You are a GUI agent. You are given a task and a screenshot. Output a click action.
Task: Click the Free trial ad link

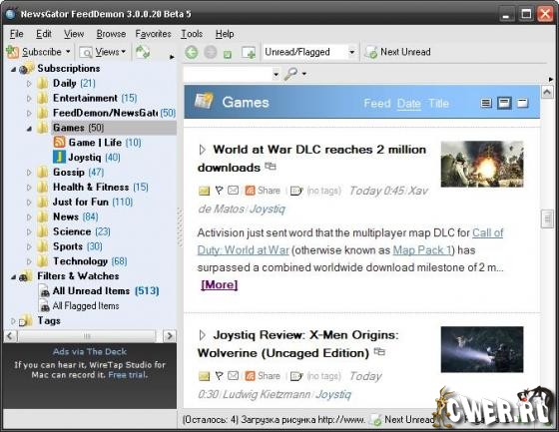pyautogui.click(x=128, y=375)
